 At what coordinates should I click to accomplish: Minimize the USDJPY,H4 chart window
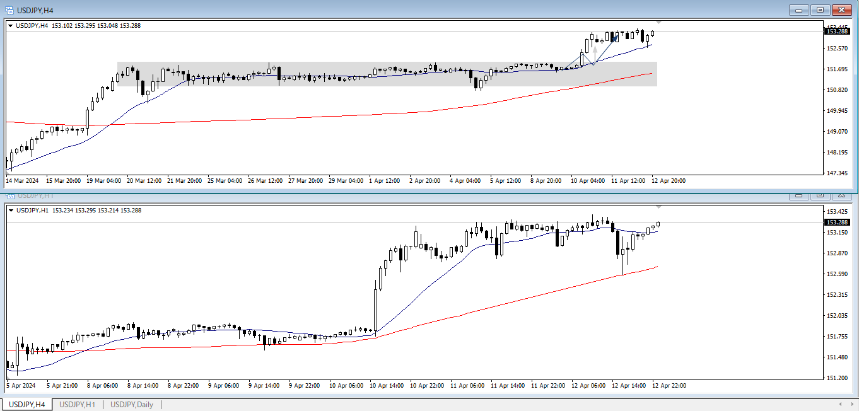(x=800, y=9)
